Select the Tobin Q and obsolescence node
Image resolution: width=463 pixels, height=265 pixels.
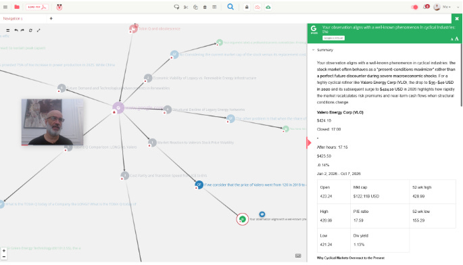133,28
